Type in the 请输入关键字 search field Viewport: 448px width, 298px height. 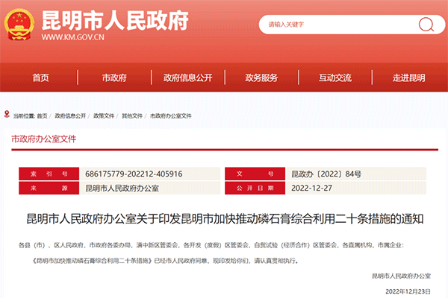pyautogui.click(x=336, y=24)
